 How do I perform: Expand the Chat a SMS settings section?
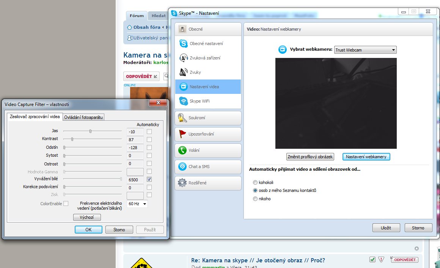(x=208, y=167)
